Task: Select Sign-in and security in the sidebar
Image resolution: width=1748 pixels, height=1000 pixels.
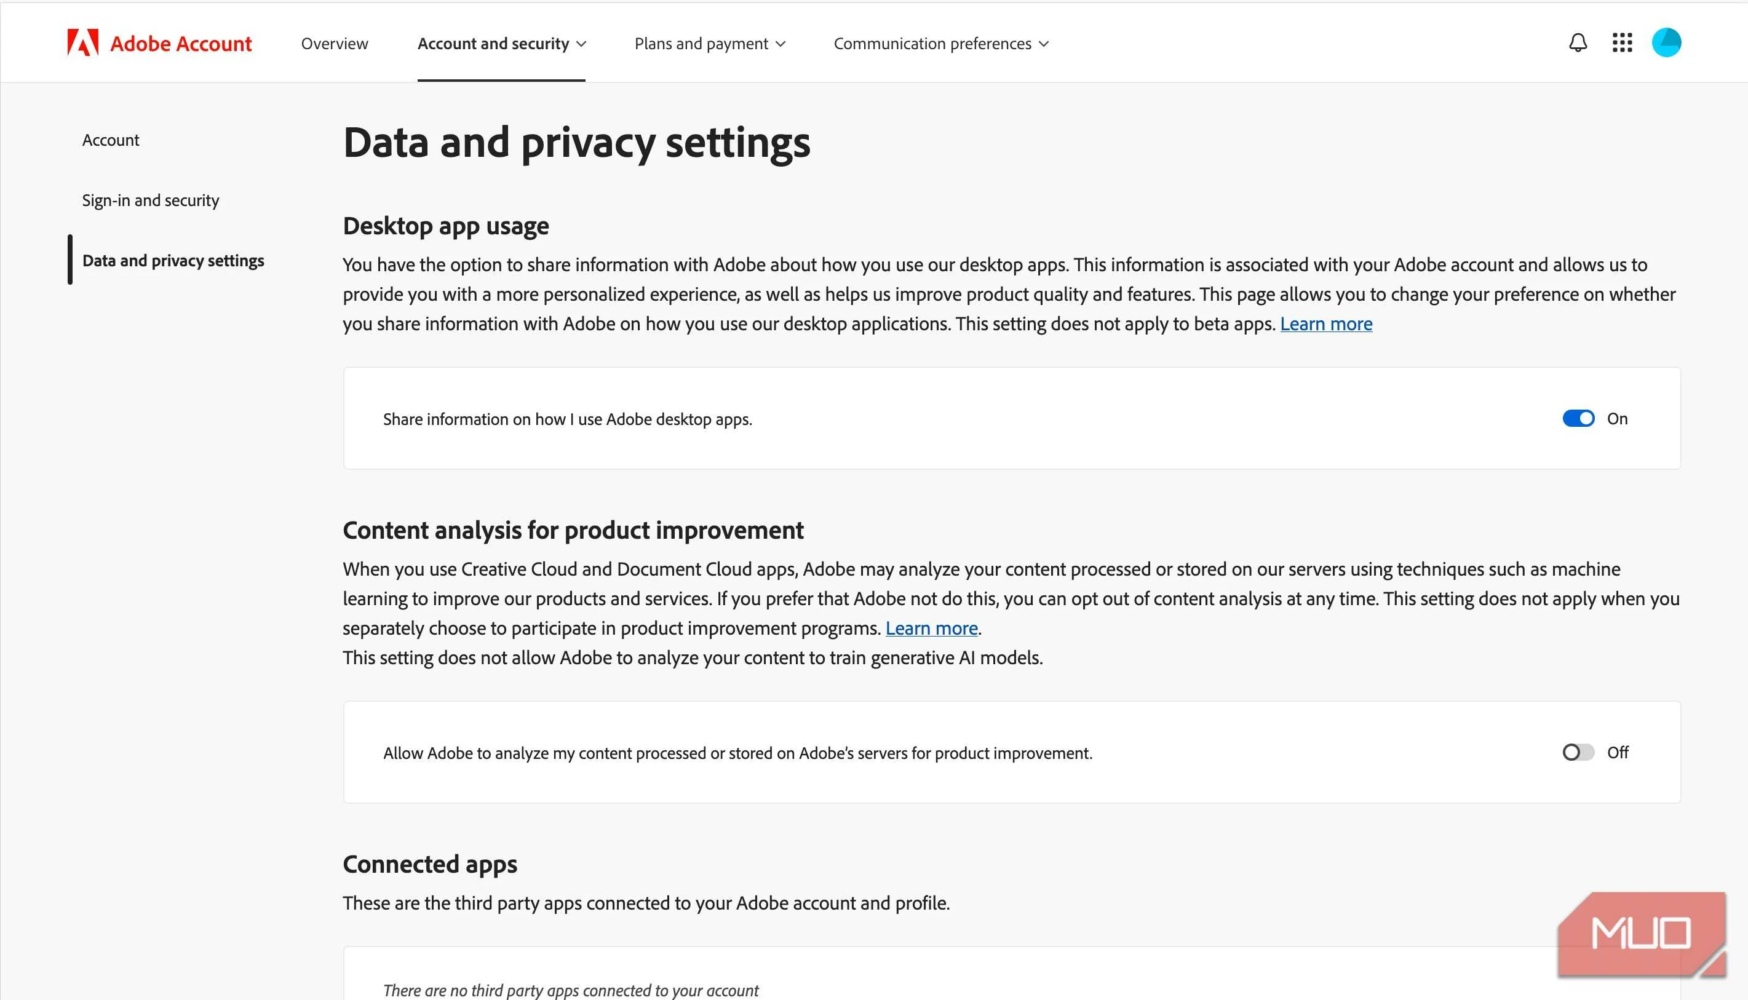Action: (151, 200)
